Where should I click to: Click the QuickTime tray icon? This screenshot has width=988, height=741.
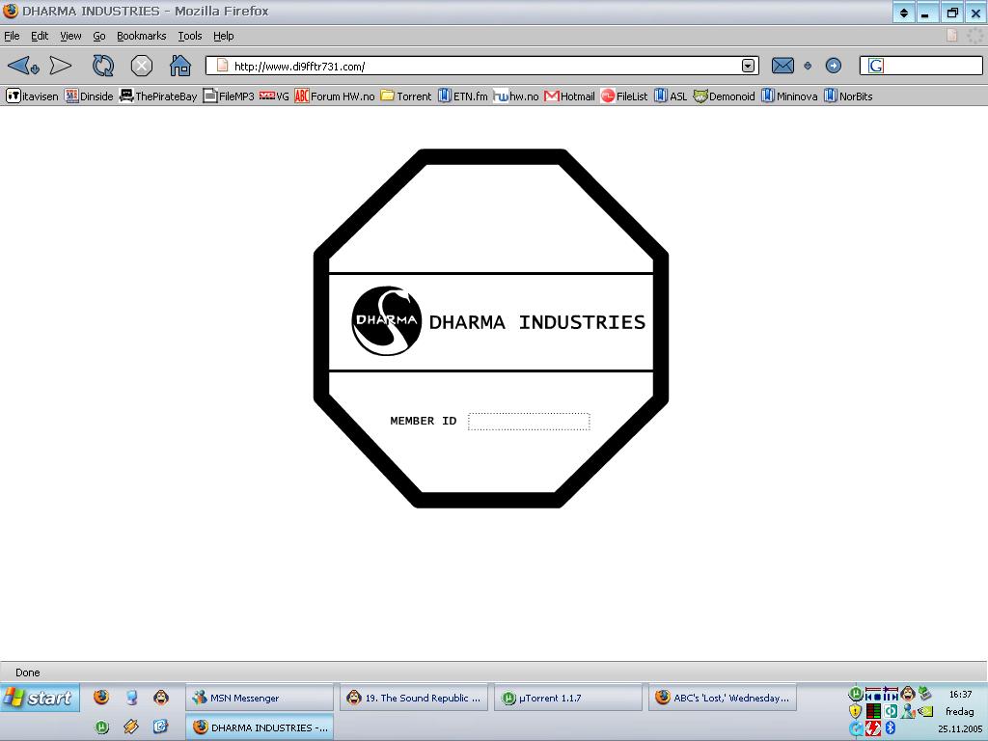[856, 727]
